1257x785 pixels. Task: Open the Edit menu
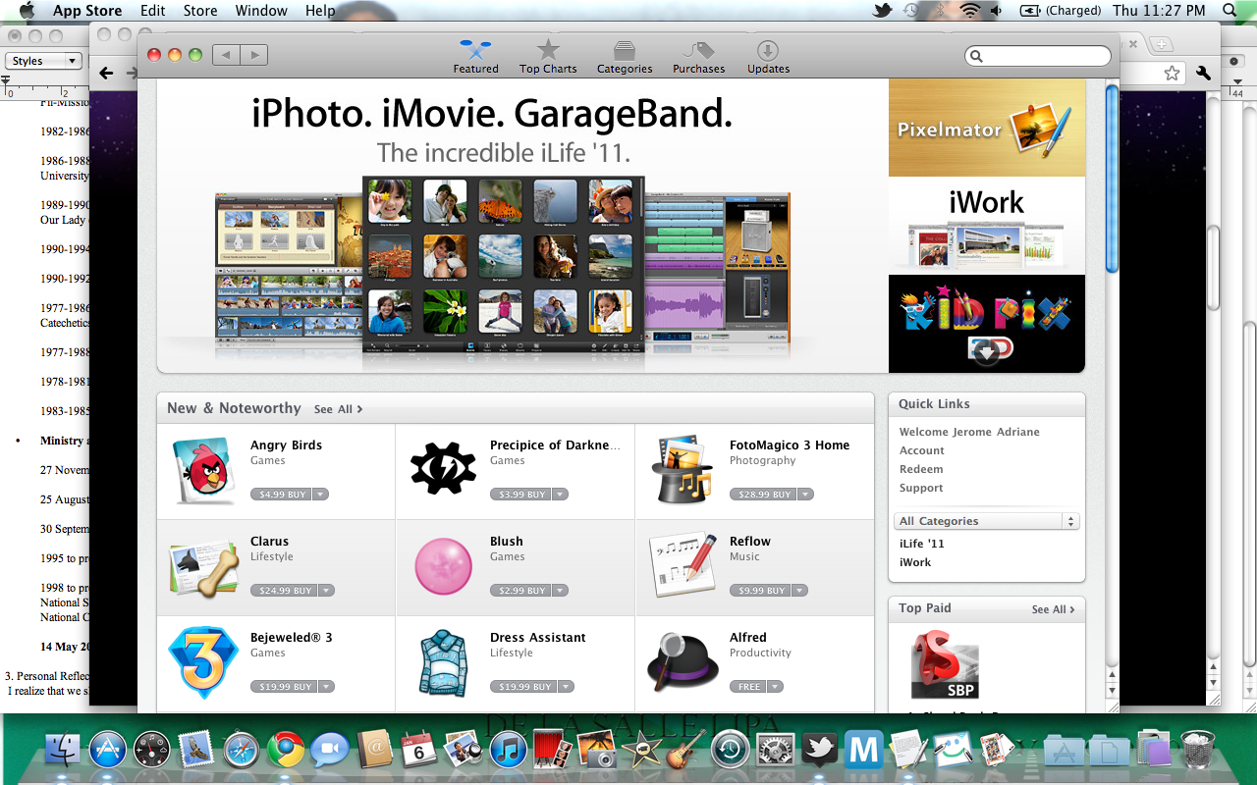point(152,11)
